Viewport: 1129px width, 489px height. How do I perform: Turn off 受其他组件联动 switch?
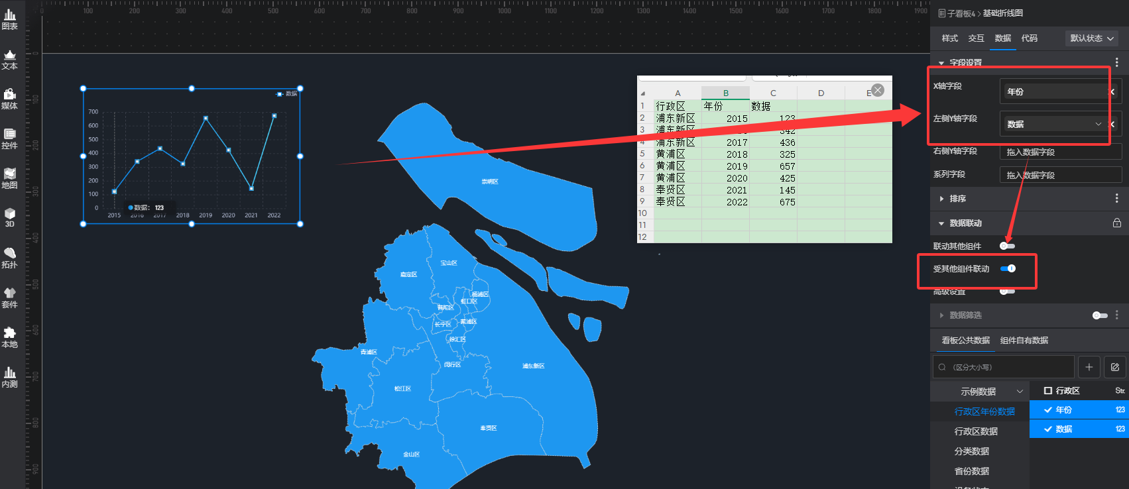[1008, 268]
